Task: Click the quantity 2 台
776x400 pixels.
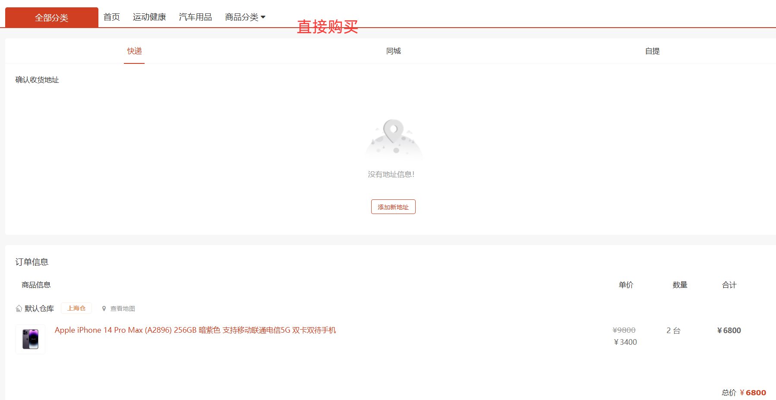Action: coord(673,331)
